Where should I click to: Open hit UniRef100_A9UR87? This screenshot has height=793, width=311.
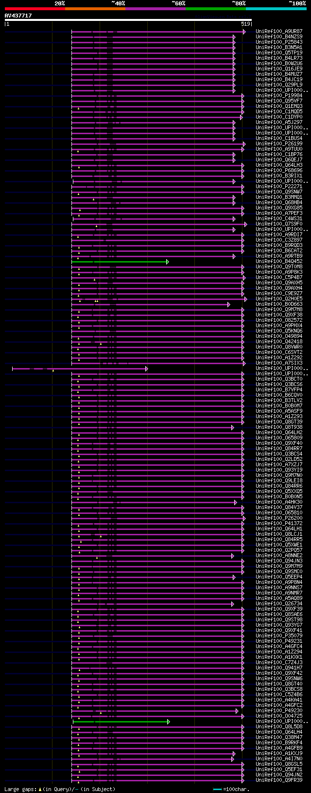pyautogui.click(x=279, y=32)
